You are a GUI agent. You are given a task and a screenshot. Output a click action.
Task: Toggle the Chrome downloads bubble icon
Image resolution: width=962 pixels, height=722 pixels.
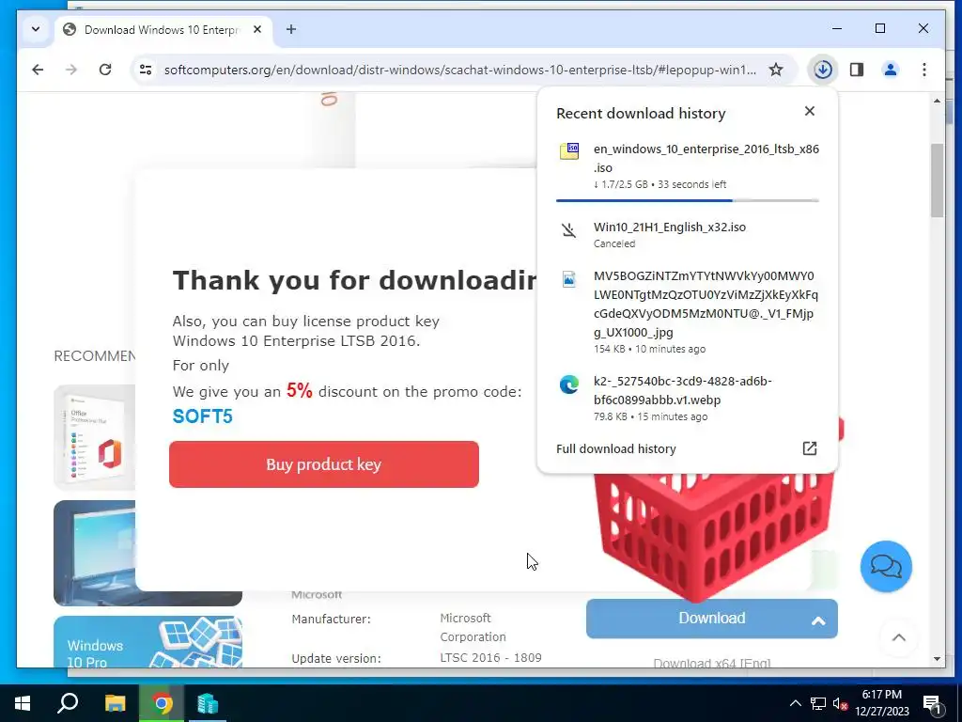tap(823, 70)
